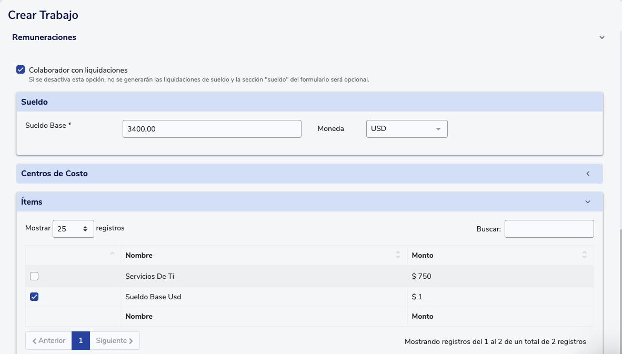This screenshot has width=622, height=354.
Task: Click the Buscar search field
Action: tap(549, 229)
